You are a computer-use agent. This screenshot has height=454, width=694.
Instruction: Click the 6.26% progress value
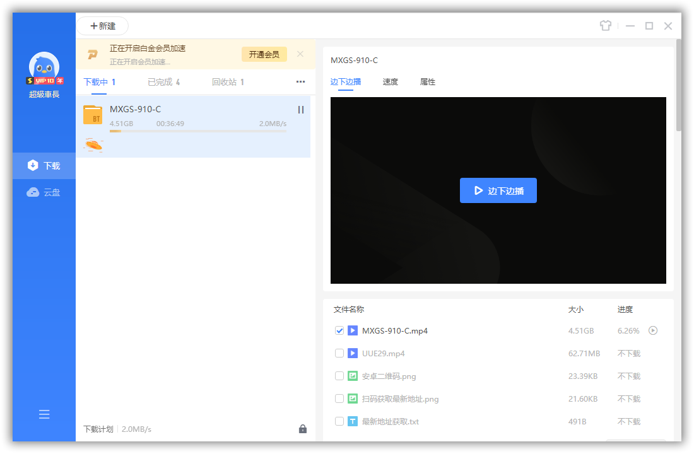click(x=628, y=330)
